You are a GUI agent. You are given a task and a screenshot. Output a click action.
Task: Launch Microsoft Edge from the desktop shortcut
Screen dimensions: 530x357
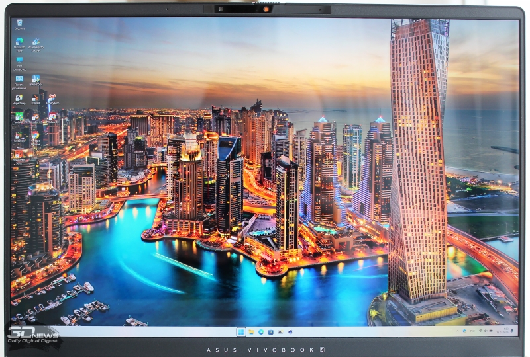point(19,42)
